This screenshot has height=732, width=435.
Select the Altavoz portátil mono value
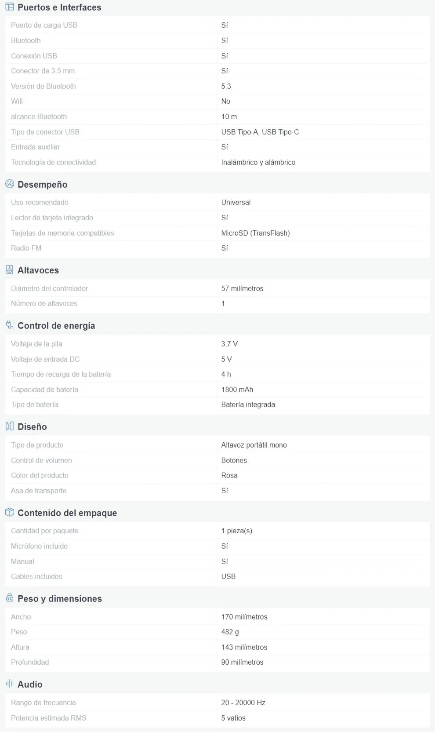click(x=254, y=445)
